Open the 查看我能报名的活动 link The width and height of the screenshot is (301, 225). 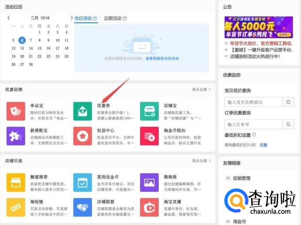coord(162,58)
